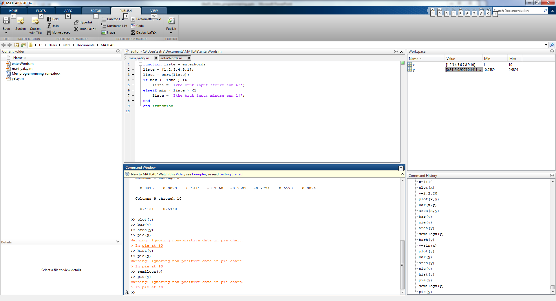Image resolution: width=556 pixels, height=301 pixels.
Task: Open Editor panel actions menu
Action: (396, 52)
